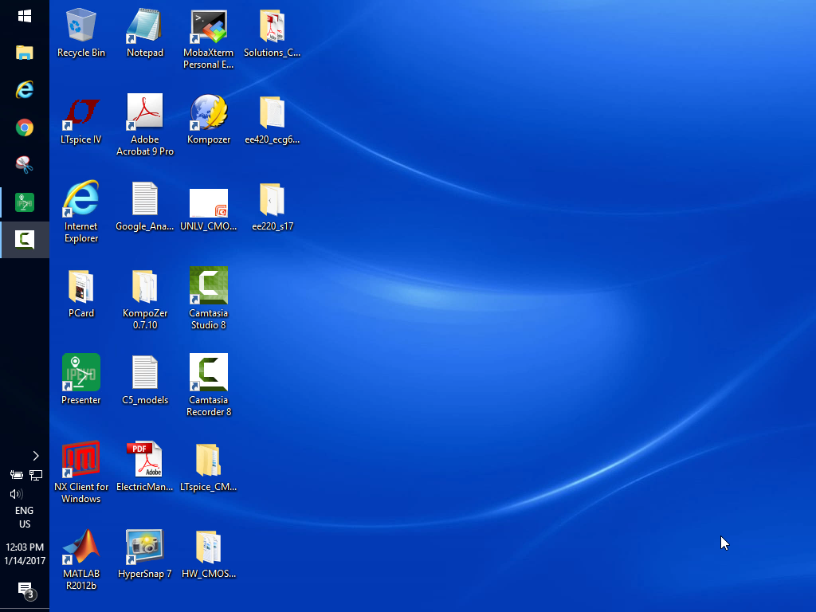Screen dimensions: 816x612
Task: Open the Windows Start menu
Action: click(25, 16)
